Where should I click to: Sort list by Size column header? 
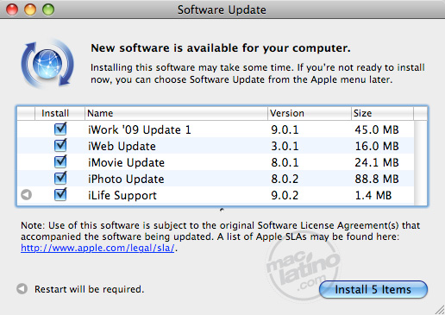tap(382, 113)
